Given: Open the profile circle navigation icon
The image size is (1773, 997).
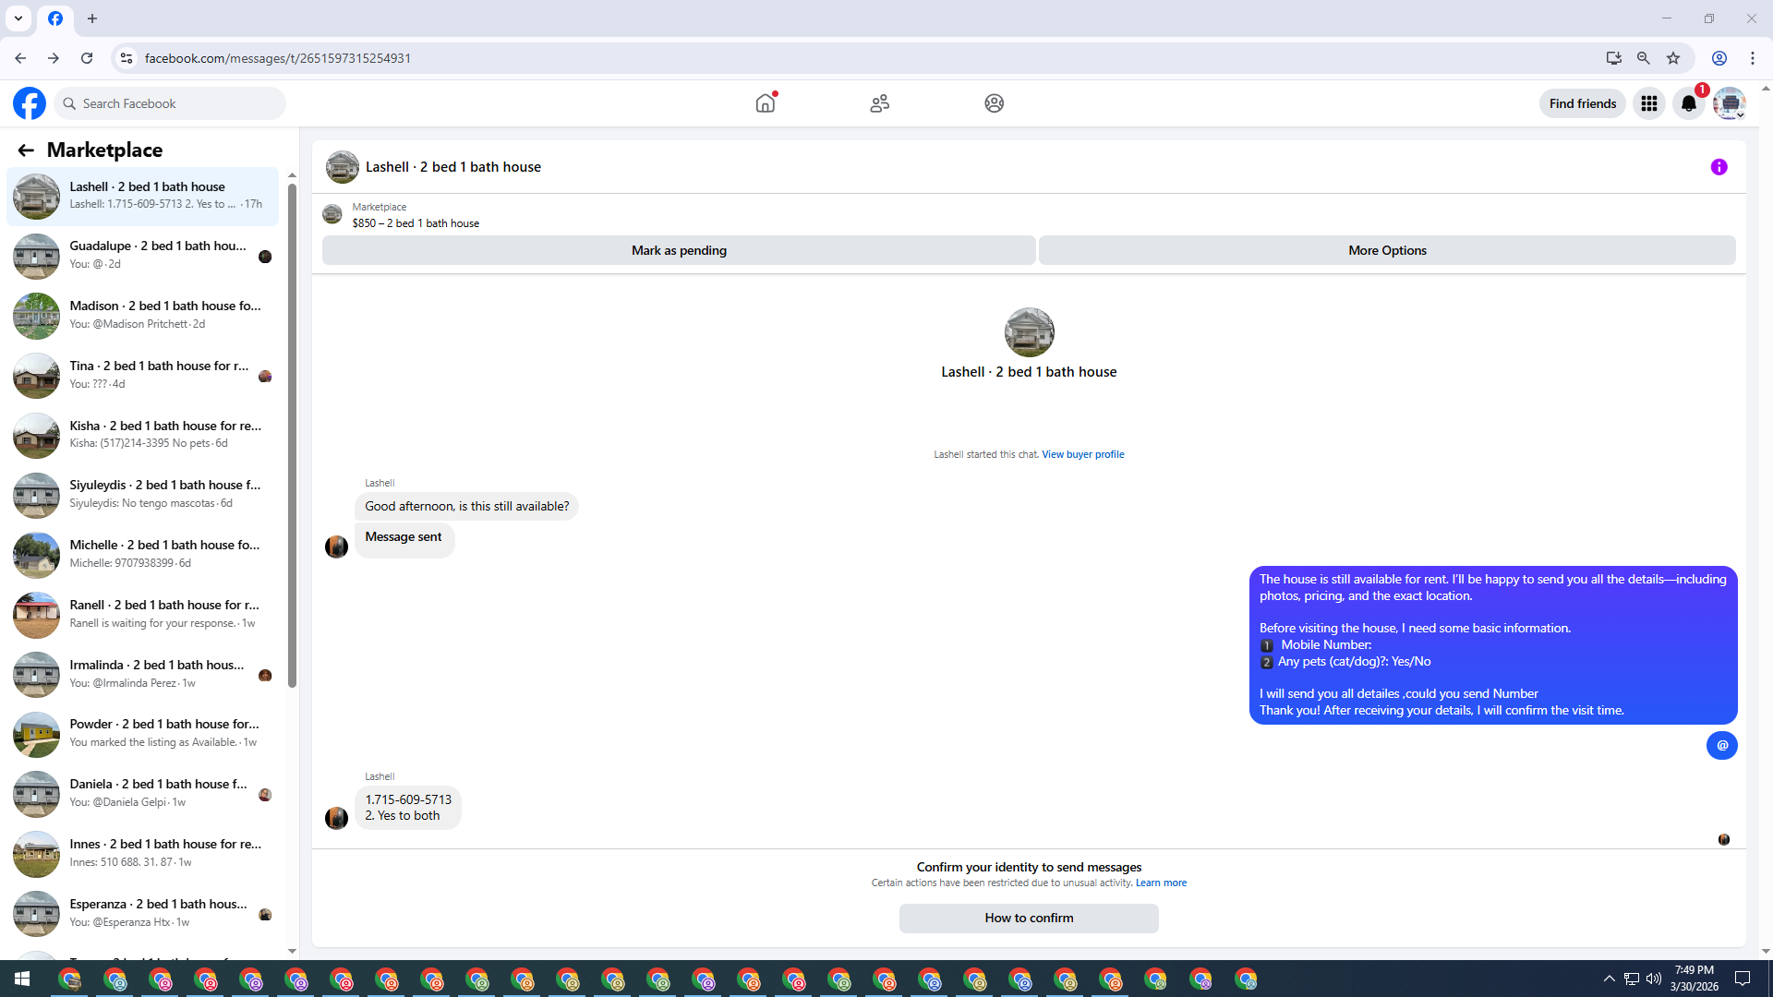Looking at the screenshot, I should [994, 103].
